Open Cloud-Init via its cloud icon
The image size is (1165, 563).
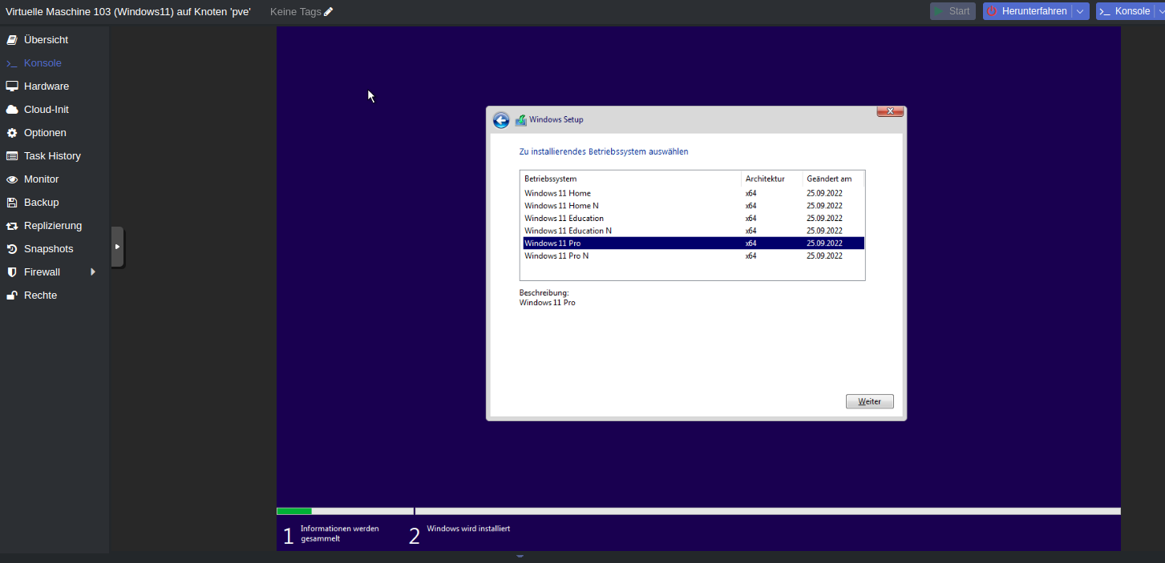pyautogui.click(x=12, y=110)
